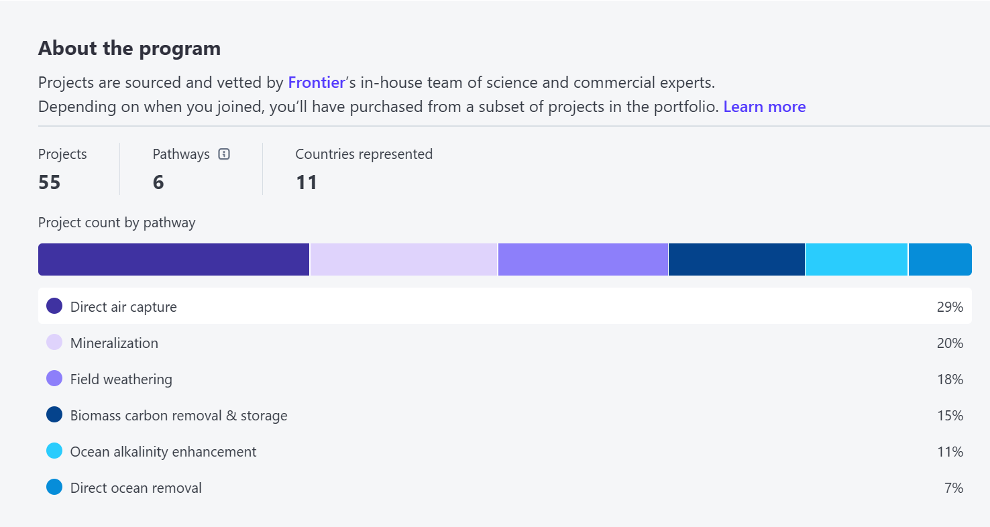The width and height of the screenshot is (990, 527).
Task: Click the Field weathering legend row
Action: (505, 379)
